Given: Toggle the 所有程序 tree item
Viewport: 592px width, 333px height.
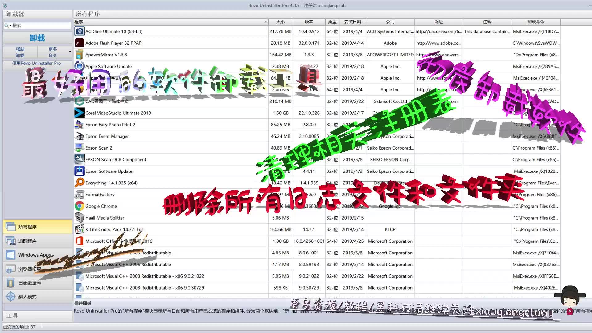Looking at the screenshot, I should 36,227.
